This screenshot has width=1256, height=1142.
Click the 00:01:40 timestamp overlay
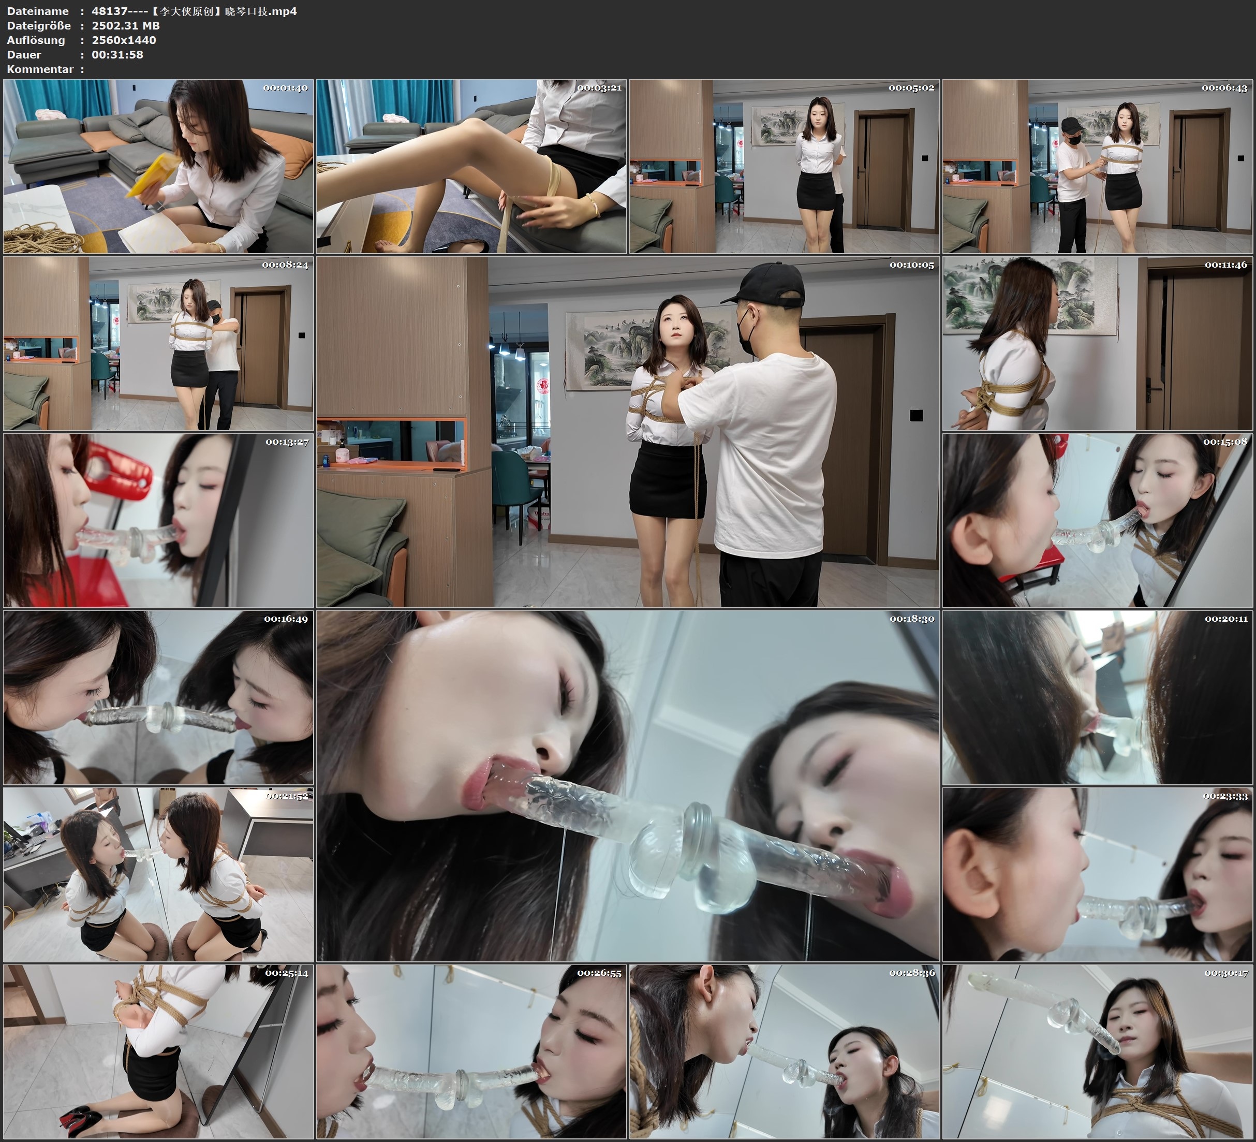[285, 88]
